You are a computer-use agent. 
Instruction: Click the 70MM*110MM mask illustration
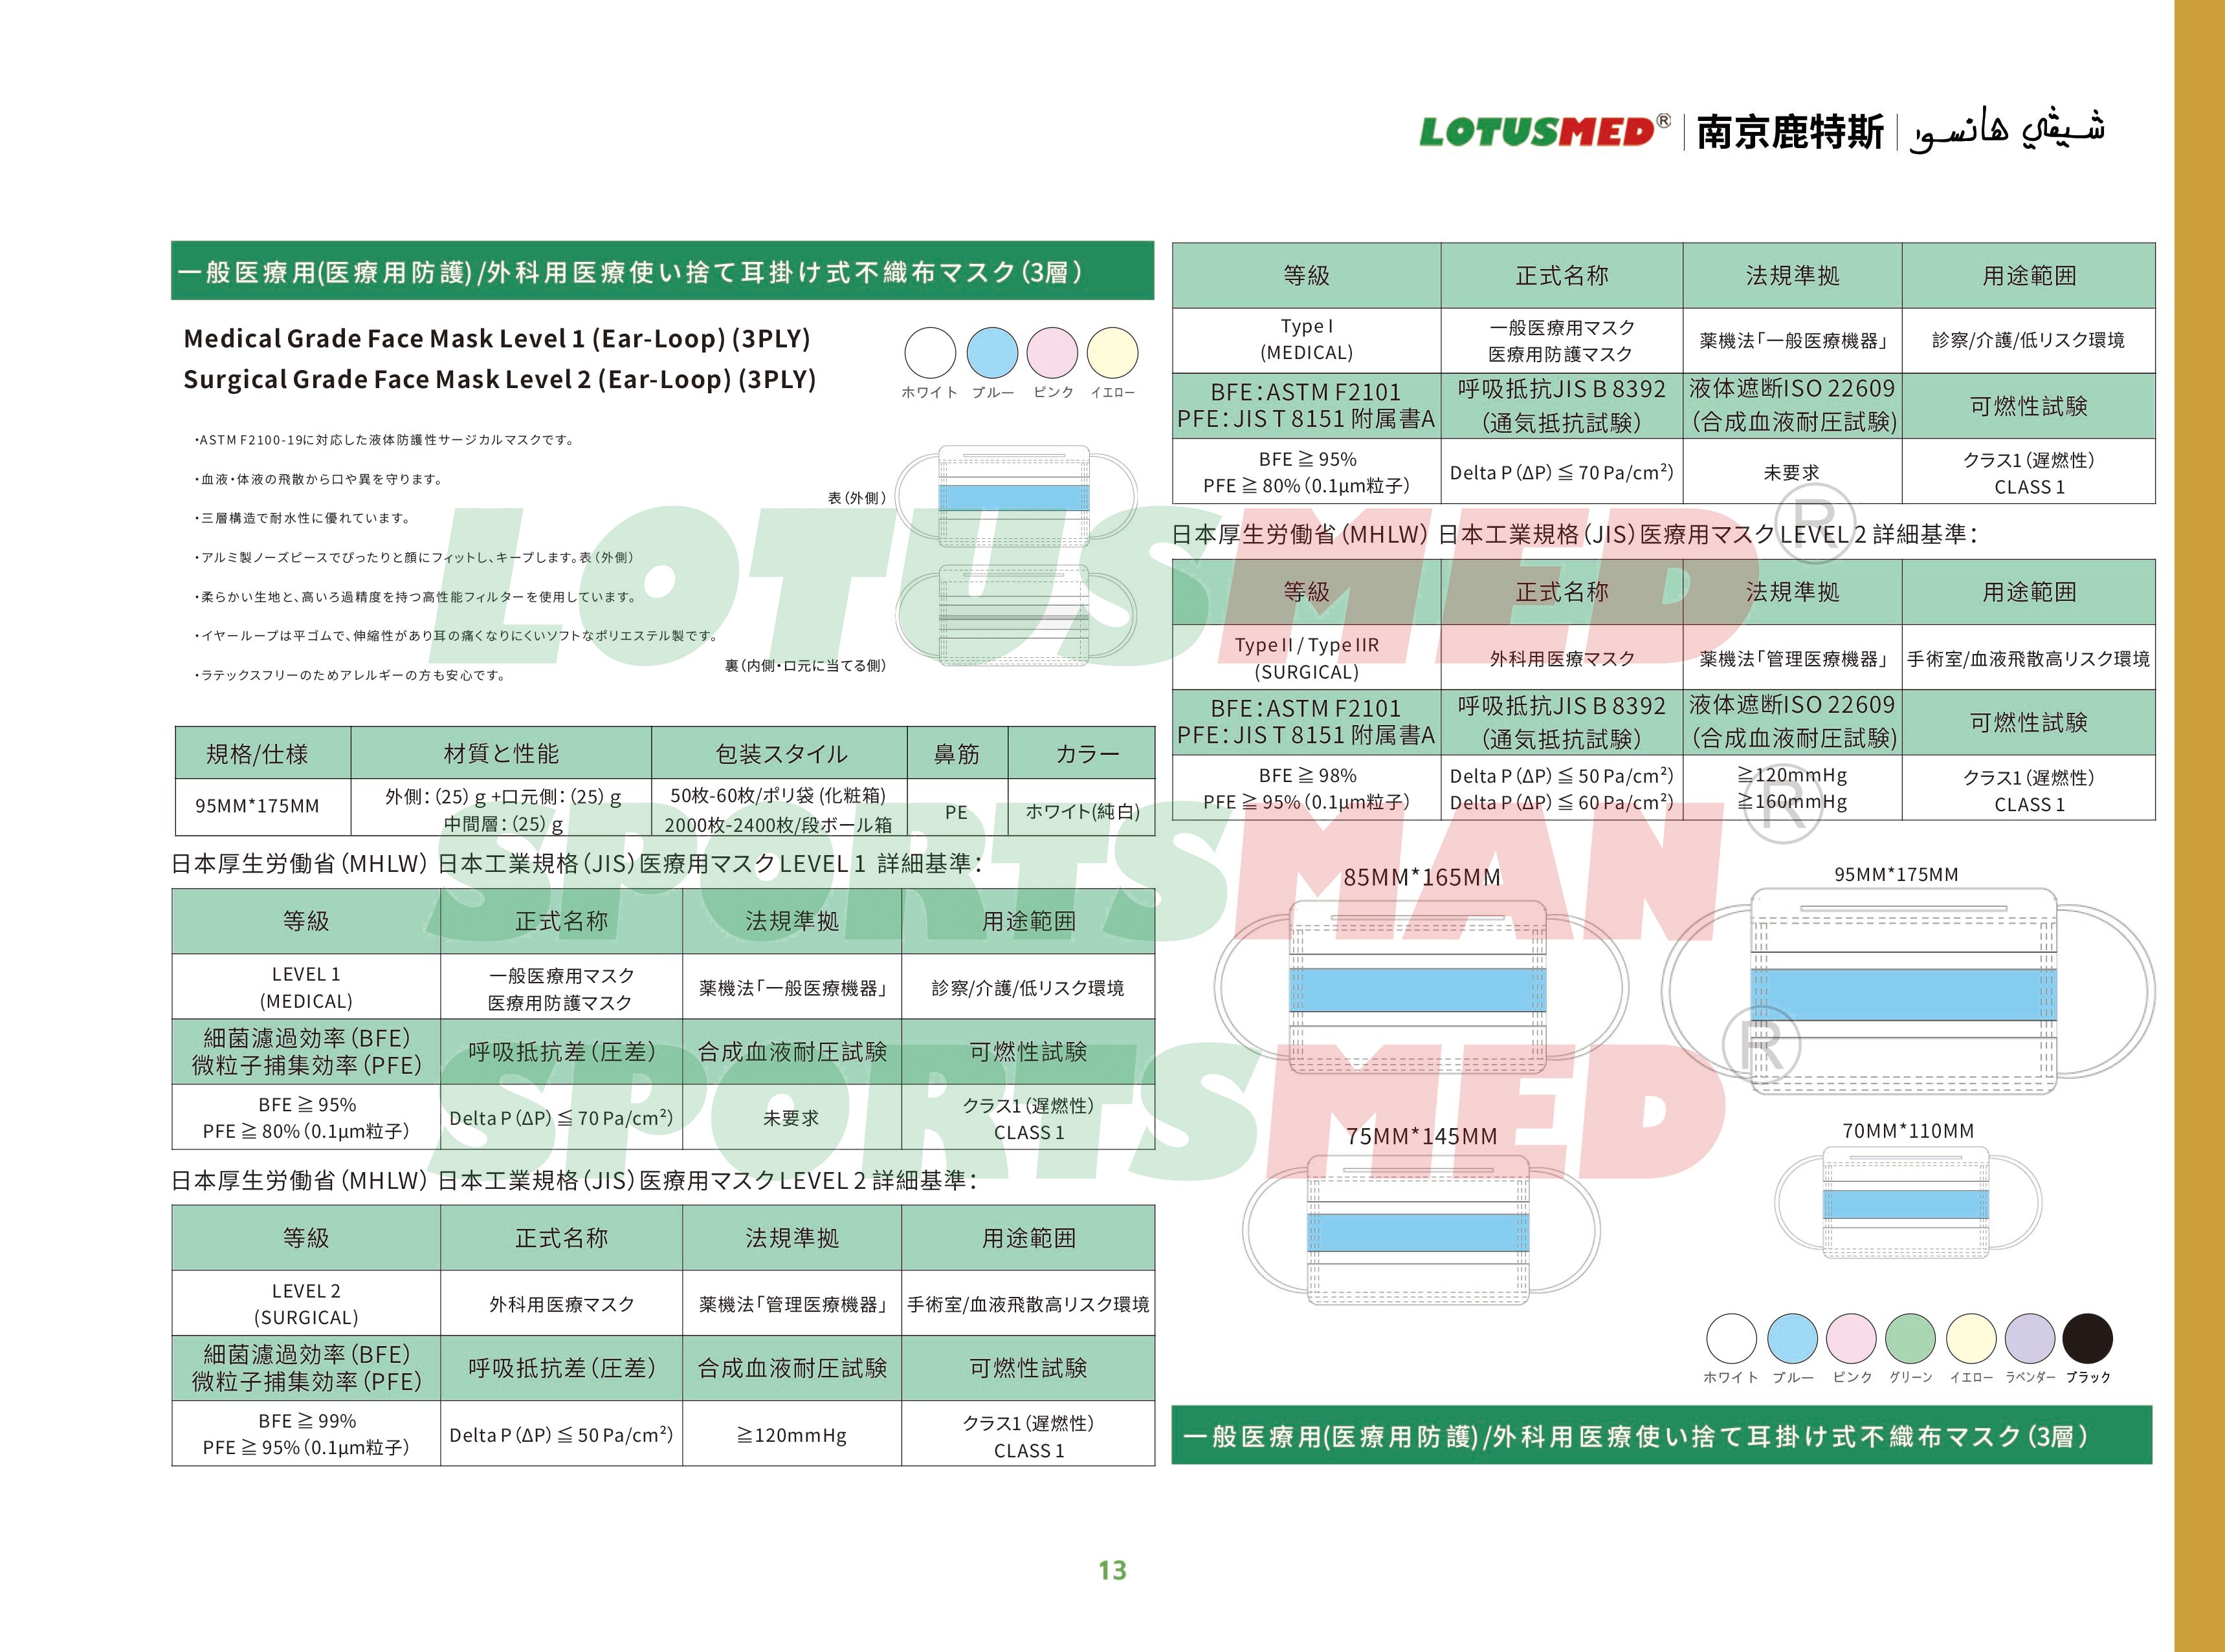click(x=1907, y=1203)
